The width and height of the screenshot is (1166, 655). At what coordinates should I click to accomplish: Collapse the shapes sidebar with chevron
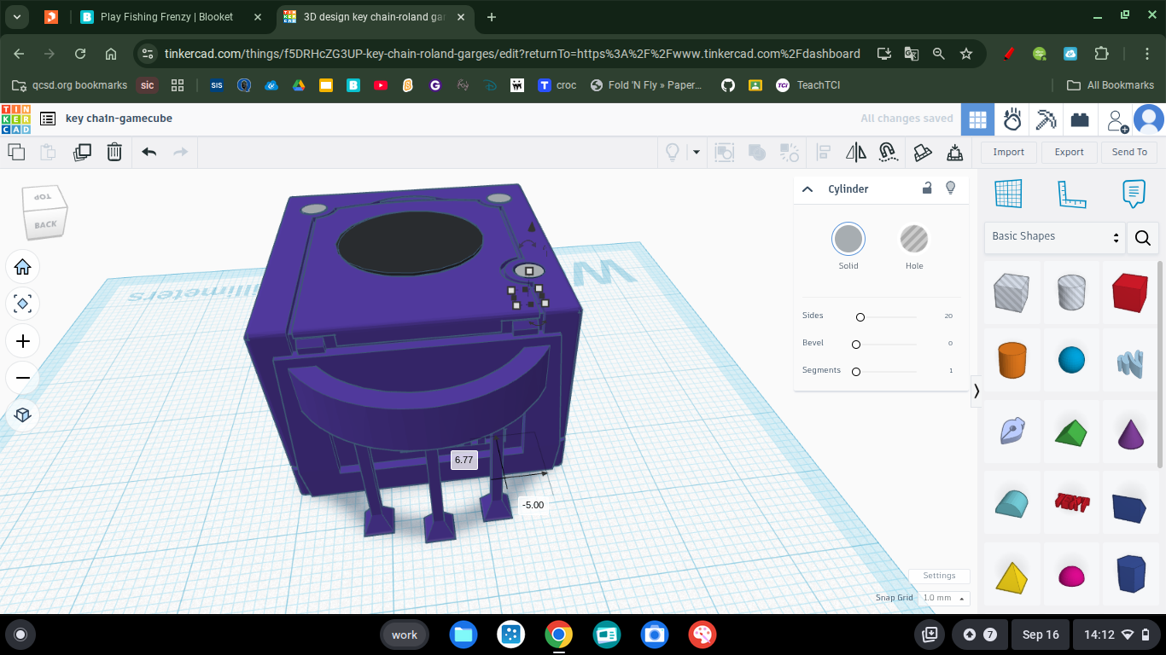click(977, 391)
